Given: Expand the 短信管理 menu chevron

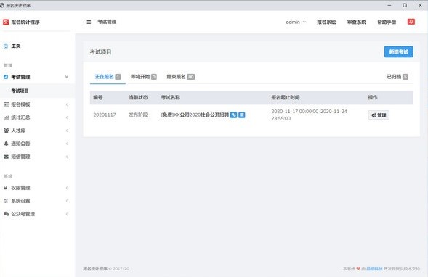Looking at the screenshot, I should point(67,157).
